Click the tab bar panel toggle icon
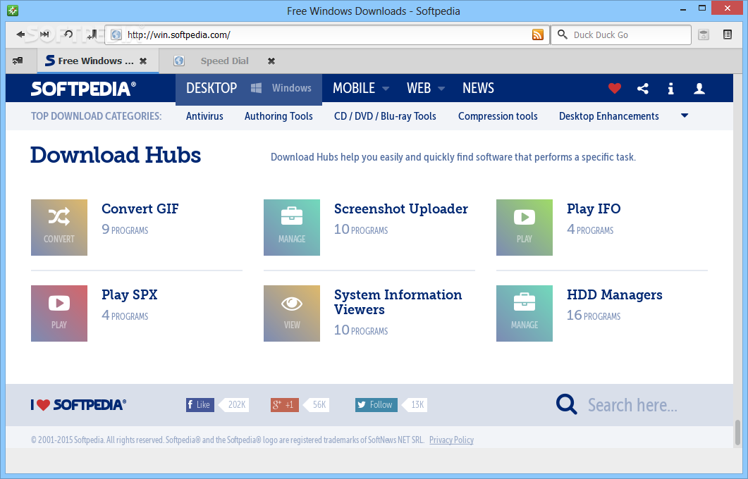Viewport: 748px width, 479px height. point(18,61)
